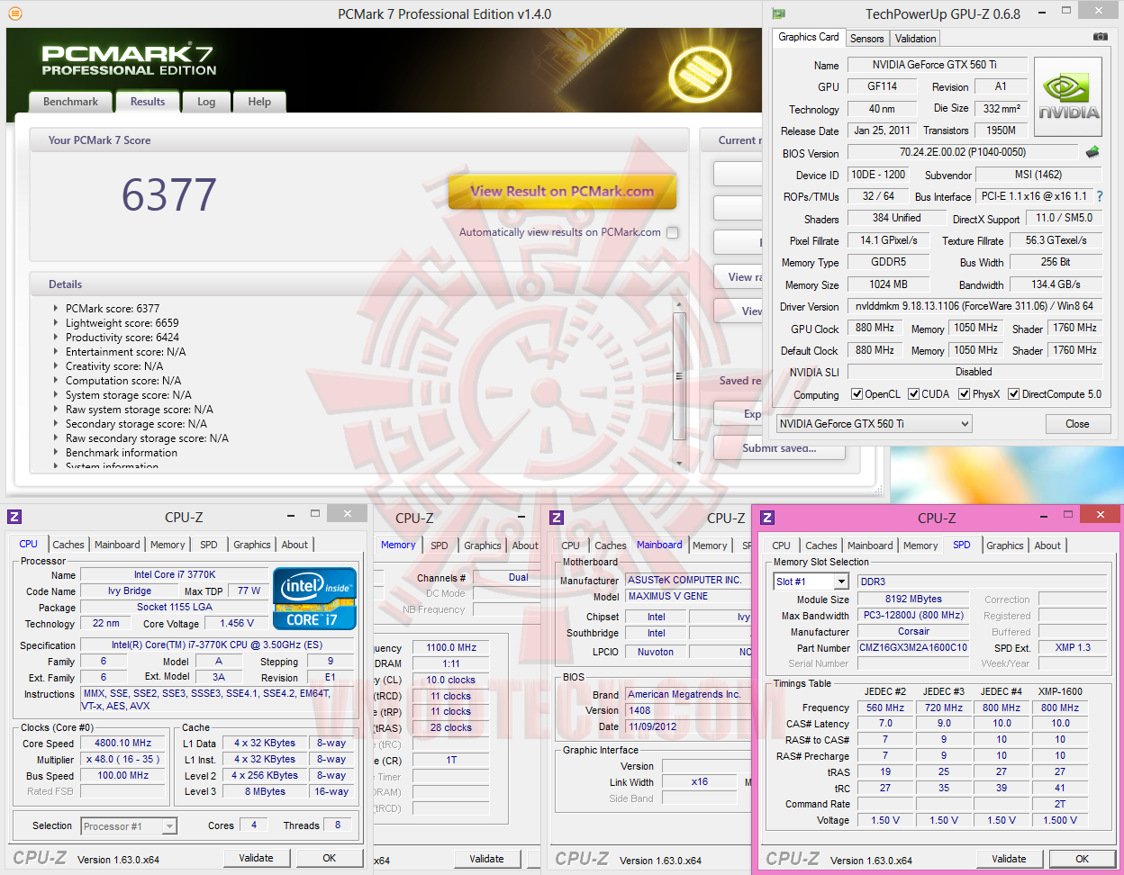Viewport: 1124px width, 875px height.
Task: Toggle the DirectCompute 5.0 checkbox
Action: pos(1013,394)
